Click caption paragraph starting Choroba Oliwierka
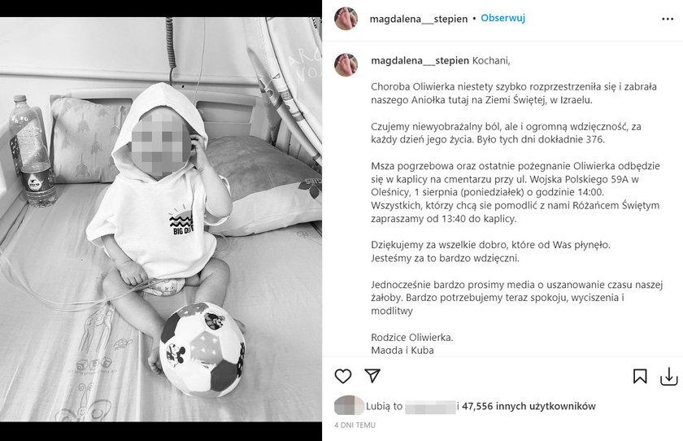 pyautogui.click(x=514, y=94)
